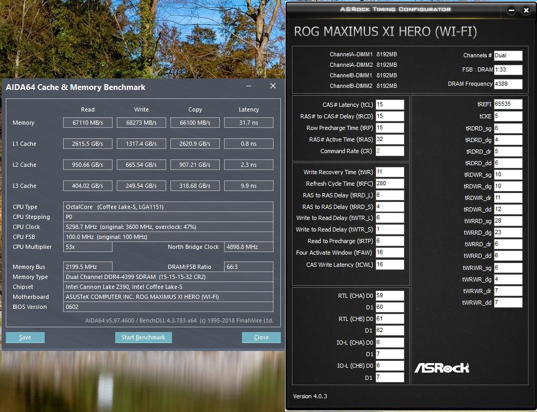Screen dimensions: 537x412
Task: Click Close button in AIDA64 benchmark
Action: click(261, 337)
